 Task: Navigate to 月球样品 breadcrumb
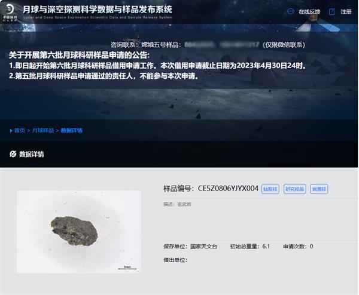tap(43, 130)
